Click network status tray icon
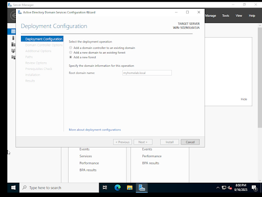Viewport: 262px width, 197px height. click(224, 188)
